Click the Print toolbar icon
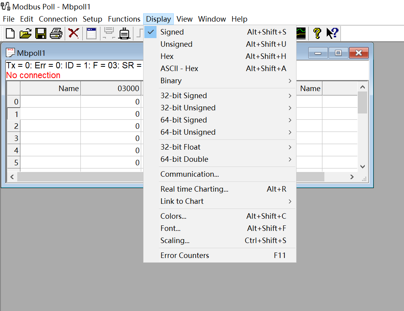The image size is (404, 311). pos(56,33)
